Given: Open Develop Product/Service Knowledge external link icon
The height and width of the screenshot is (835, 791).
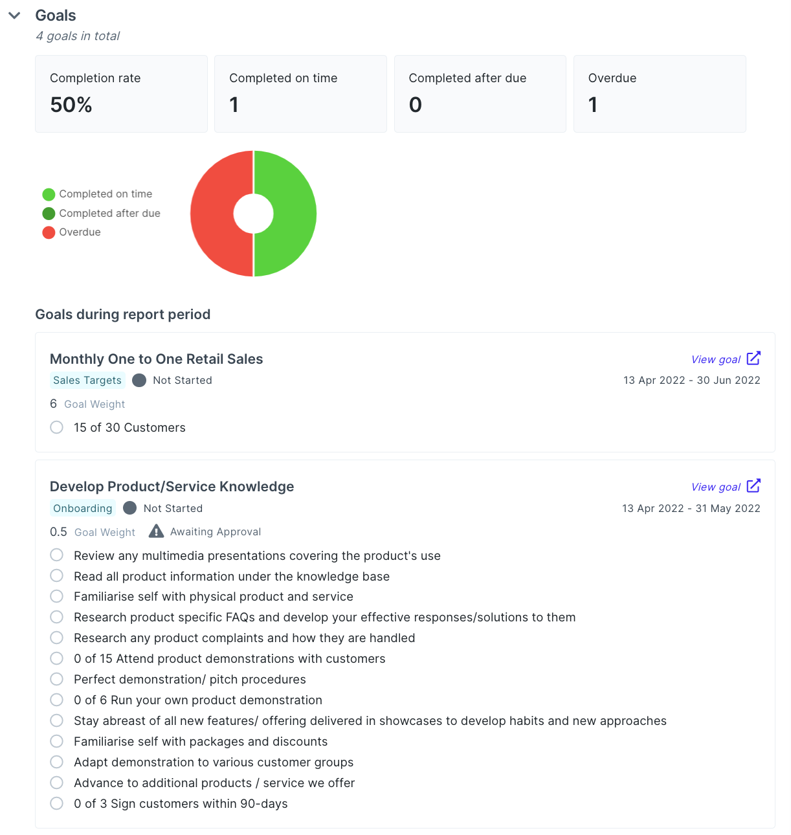Looking at the screenshot, I should [753, 485].
